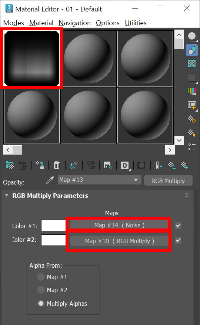Click Put to Library disk icon

(x=107, y=165)
